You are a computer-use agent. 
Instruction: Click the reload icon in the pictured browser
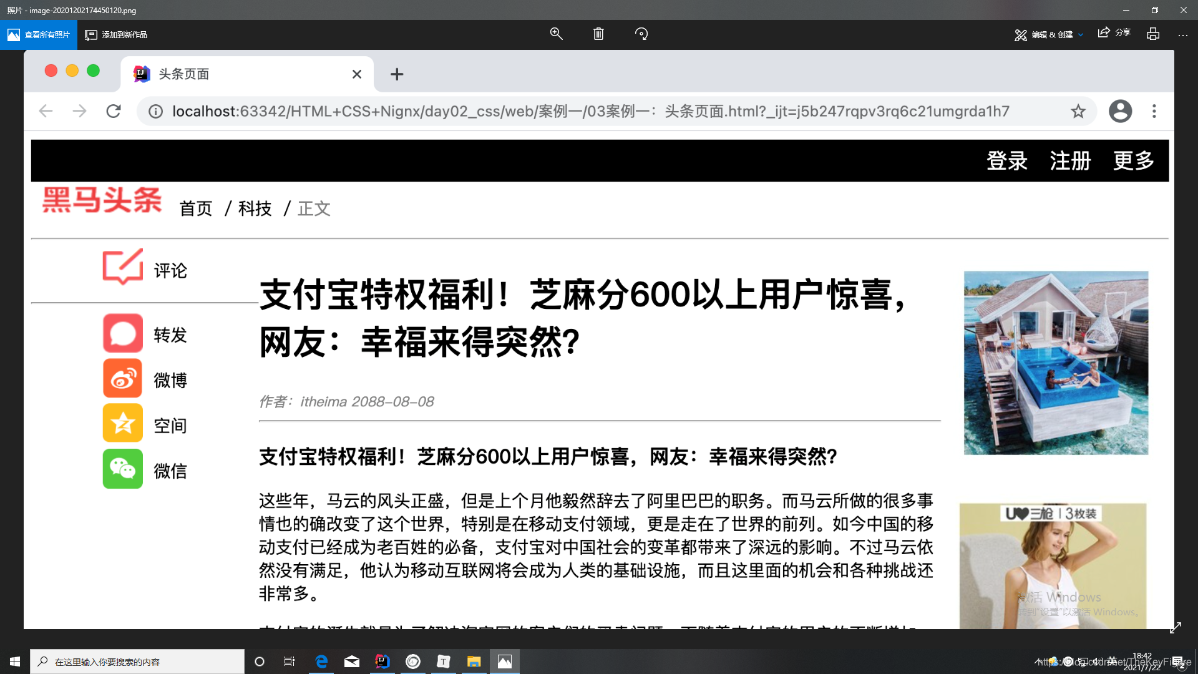pos(114,111)
